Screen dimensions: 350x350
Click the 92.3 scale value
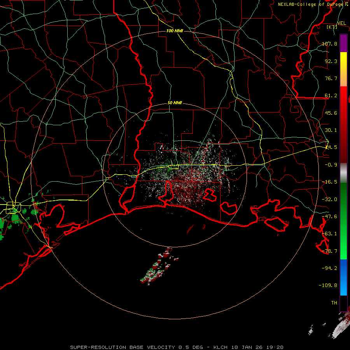point(331,61)
